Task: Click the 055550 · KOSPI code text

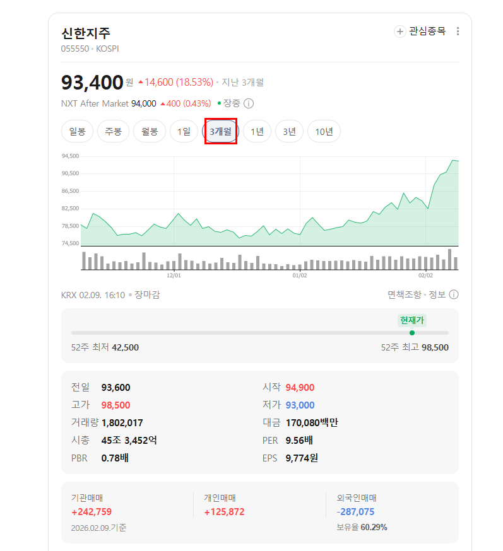Action: (x=90, y=49)
